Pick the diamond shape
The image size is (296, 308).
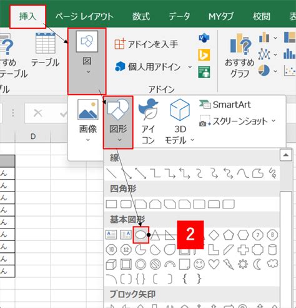coord(214,235)
